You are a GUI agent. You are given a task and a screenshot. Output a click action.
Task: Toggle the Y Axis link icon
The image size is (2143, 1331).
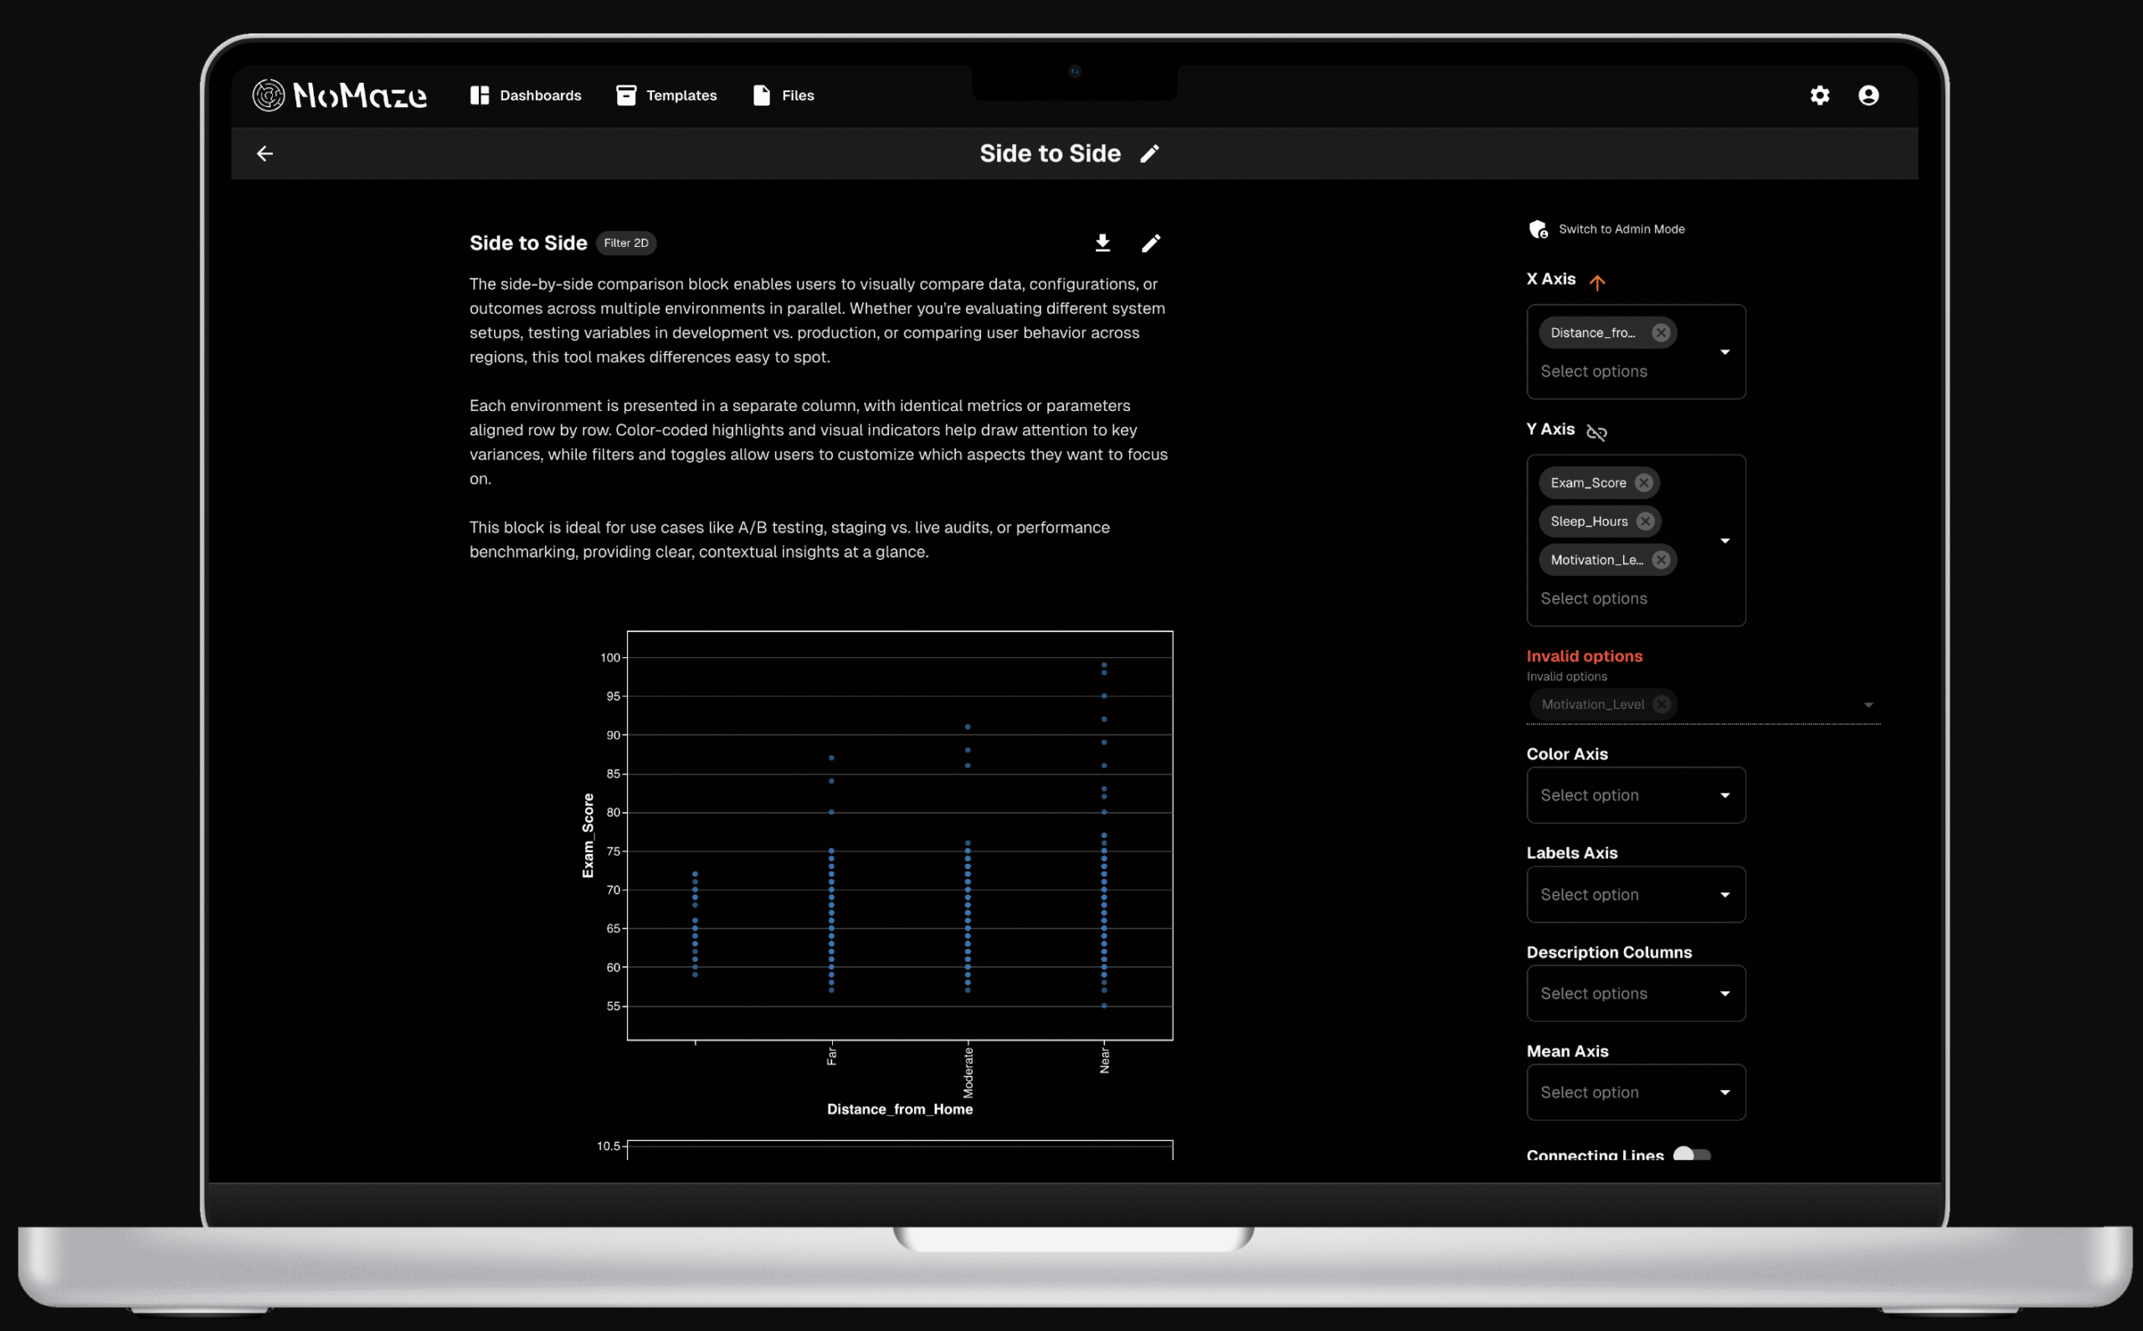click(x=1596, y=431)
